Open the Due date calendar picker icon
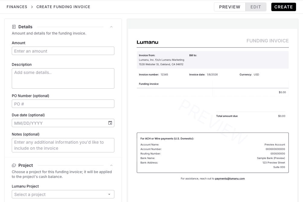303x202 pixels. [110, 123]
